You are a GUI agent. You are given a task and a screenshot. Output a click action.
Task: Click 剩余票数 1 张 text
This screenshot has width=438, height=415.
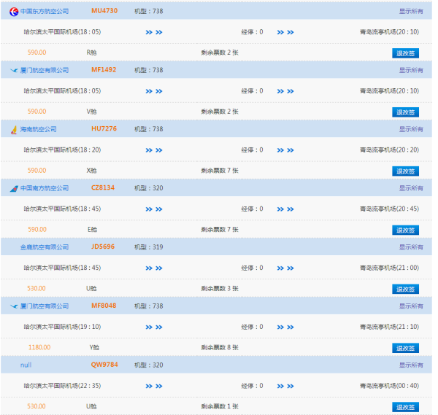tap(220, 406)
